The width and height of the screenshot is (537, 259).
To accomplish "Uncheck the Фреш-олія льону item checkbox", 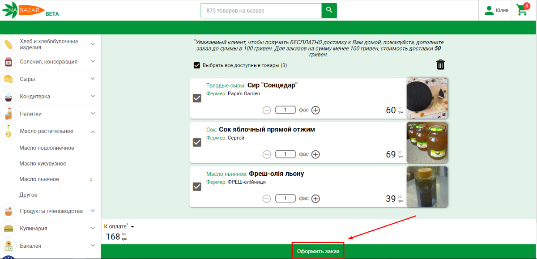I will [197, 187].
